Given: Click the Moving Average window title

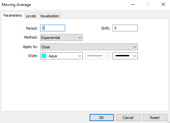Looking at the screenshot, I should (16, 5).
